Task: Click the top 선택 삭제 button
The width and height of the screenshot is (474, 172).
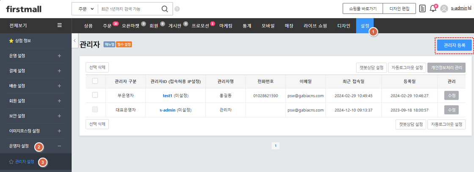Action: [x=97, y=67]
